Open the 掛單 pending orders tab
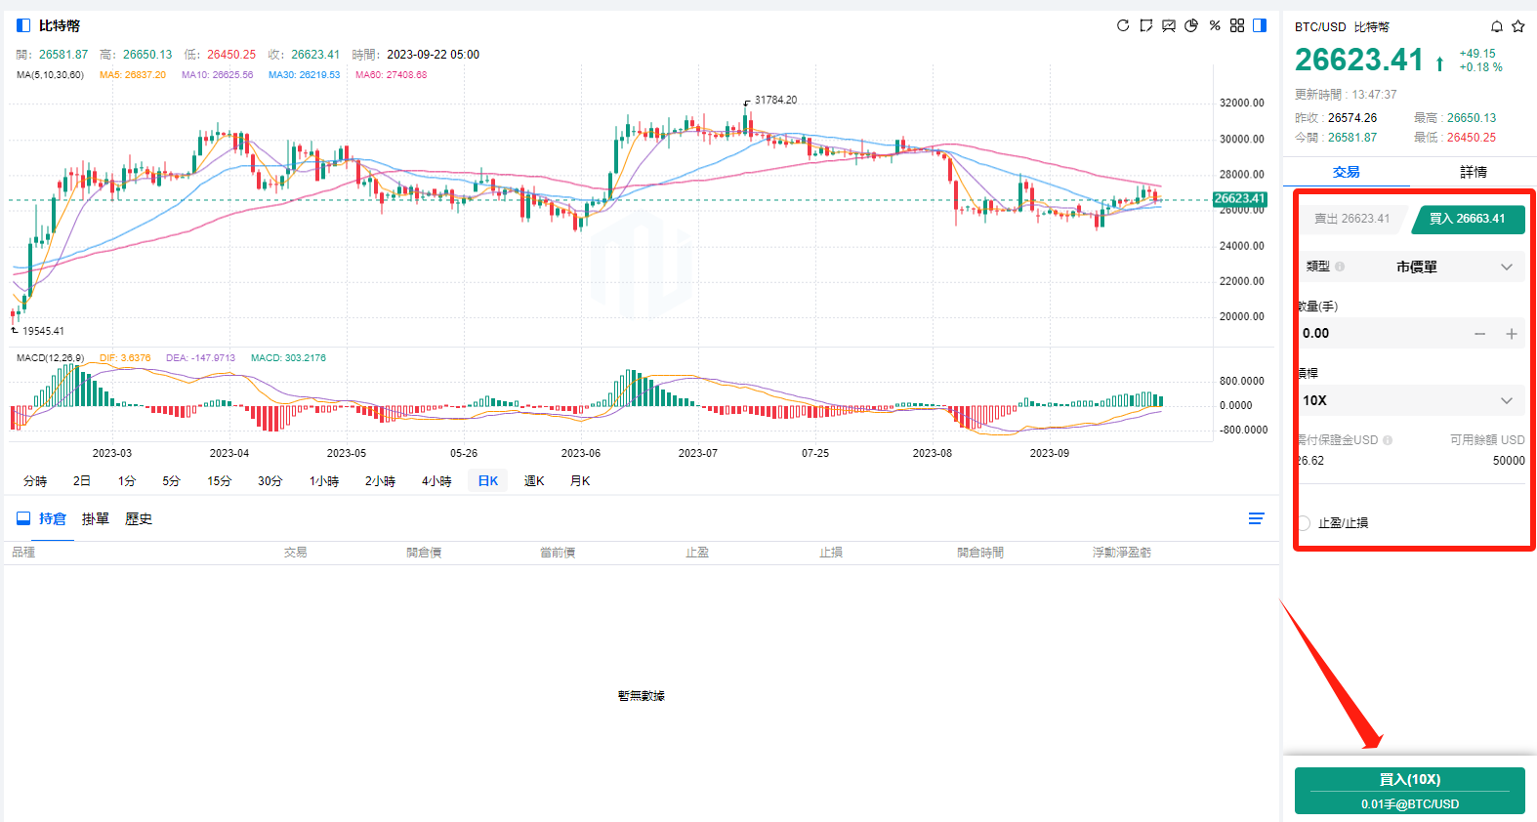 click(96, 519)
